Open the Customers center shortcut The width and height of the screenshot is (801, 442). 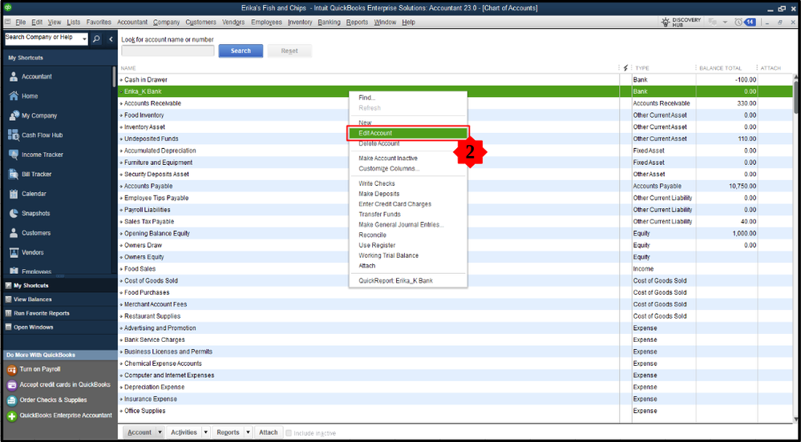point(36,233)
